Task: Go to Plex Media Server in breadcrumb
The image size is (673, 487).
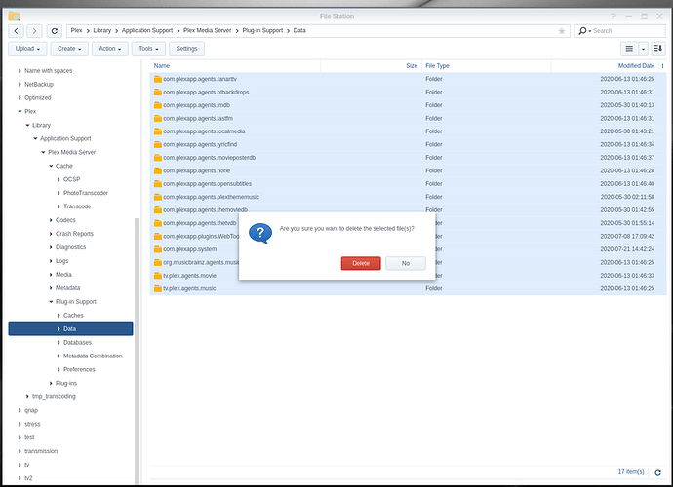Action: tap(208, 30)
